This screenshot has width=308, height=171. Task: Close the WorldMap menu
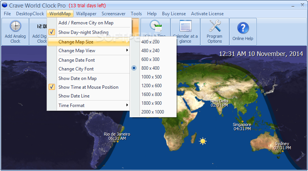(60, 14)
